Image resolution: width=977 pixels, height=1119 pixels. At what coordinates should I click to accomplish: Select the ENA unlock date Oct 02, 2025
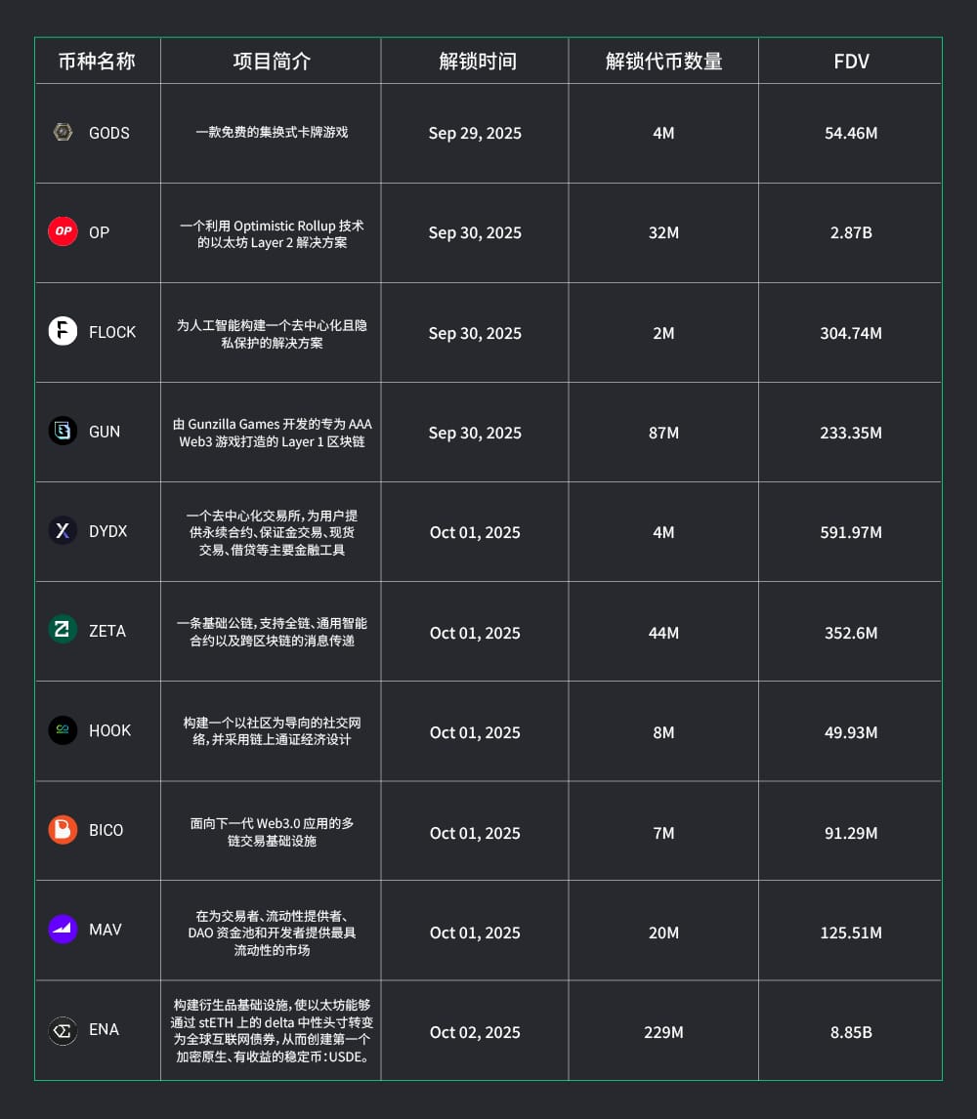pos(475,1032)
